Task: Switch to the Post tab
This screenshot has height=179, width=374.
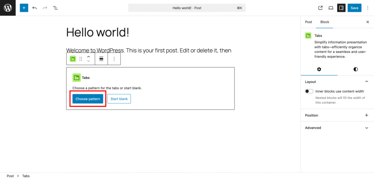Action: tap(308, 22)
